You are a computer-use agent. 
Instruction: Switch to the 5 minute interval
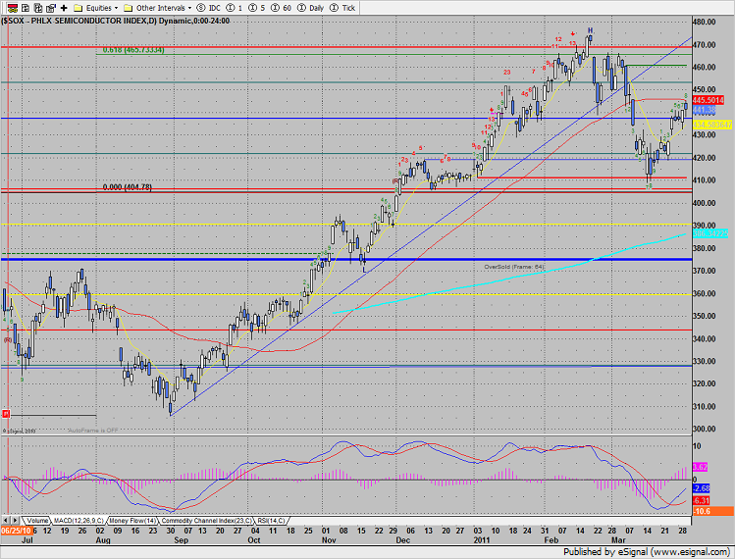256,8
